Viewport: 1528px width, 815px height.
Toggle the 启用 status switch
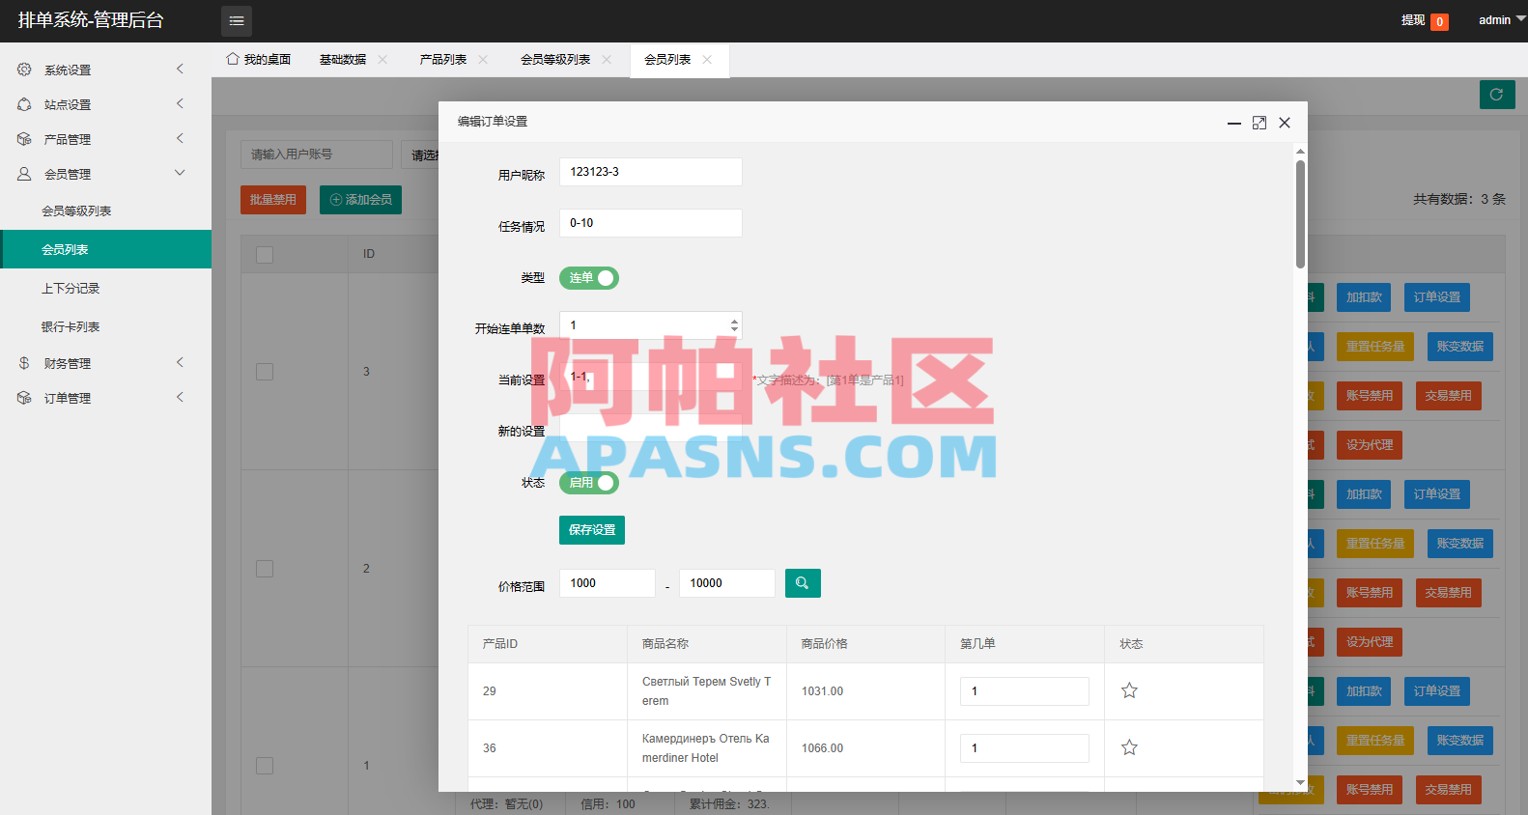point(589,483)
